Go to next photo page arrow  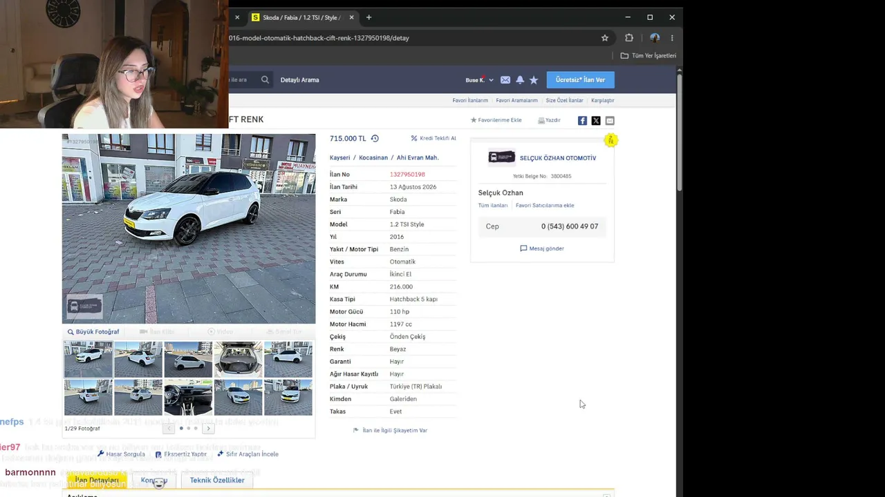point(208,429)
